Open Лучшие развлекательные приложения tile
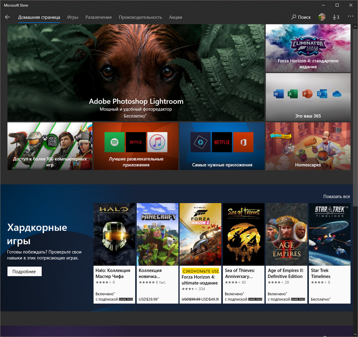The height and width of the screenshot is (337, 358). (136, 146)
